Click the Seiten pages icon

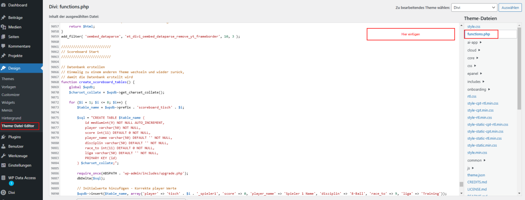[3, 37]
